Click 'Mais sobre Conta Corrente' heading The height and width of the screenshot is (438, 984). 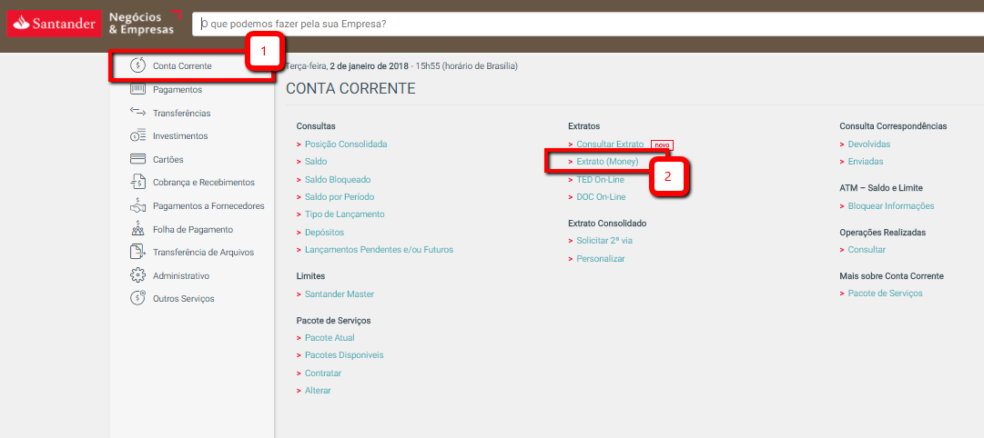click(x=892, y=276)
